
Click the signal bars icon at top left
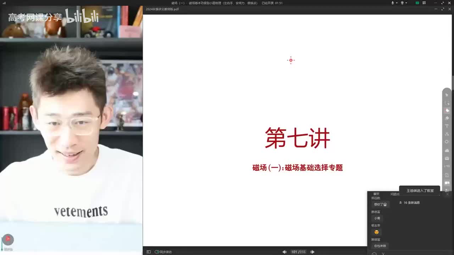coord(4,3)
